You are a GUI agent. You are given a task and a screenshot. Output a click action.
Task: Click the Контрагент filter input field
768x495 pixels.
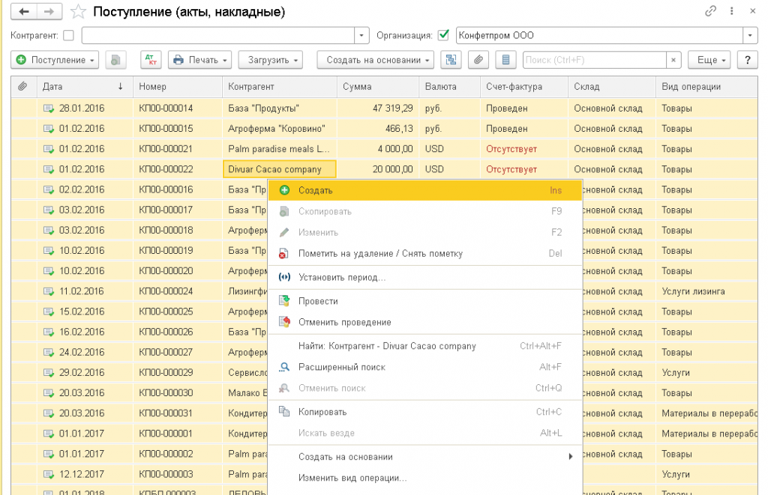[x=218, y=35]
